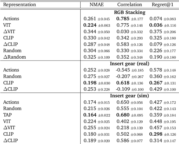Click the TAP row label

point(7,115)
